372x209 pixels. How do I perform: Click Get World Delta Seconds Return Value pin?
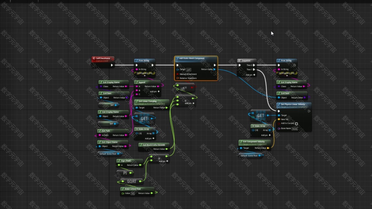pos(167,149)
